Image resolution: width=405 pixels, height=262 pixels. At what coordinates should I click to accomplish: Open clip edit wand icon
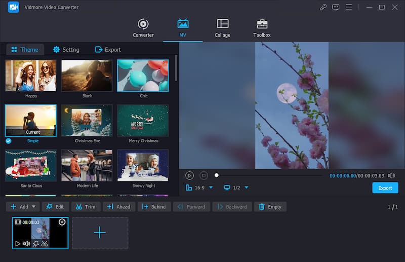(35, 244)
